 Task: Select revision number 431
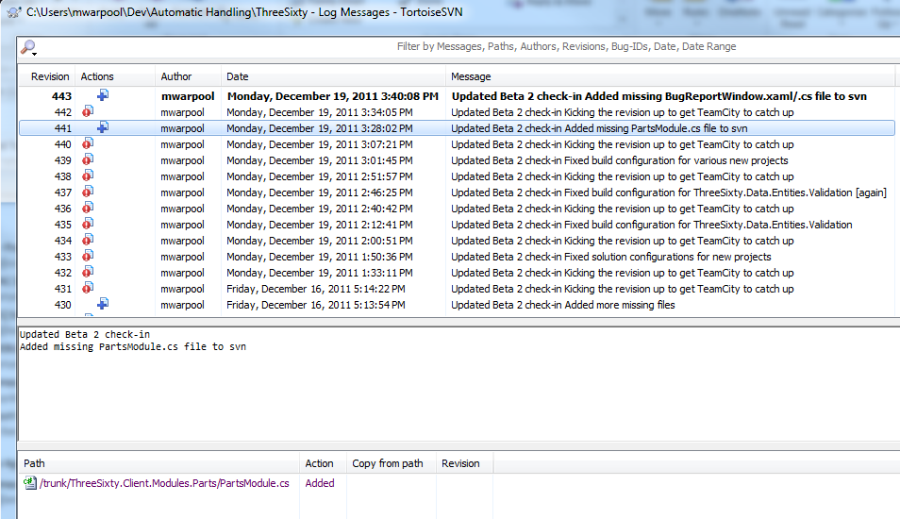click(x=63, y=290)
